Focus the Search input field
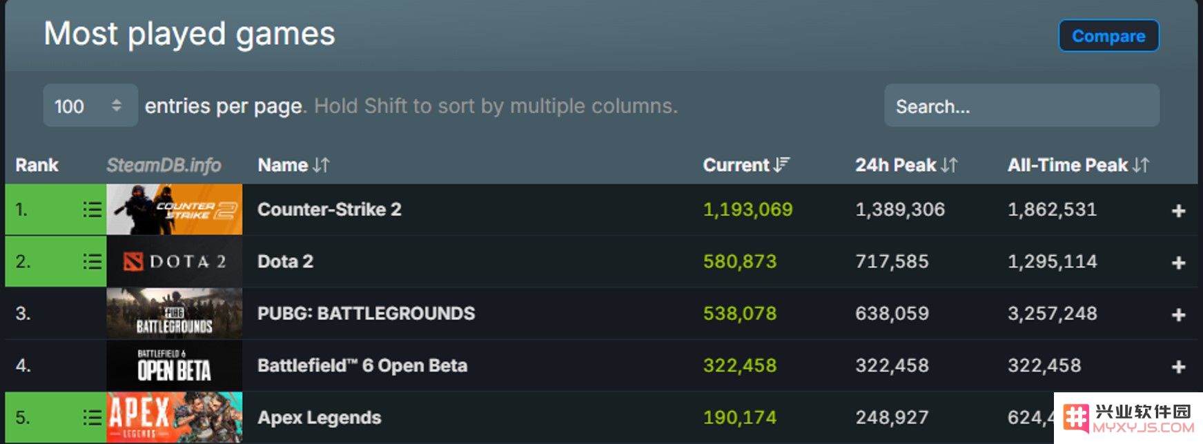The height and width of the screenshot is (444, 1203). click(1021, 105)
